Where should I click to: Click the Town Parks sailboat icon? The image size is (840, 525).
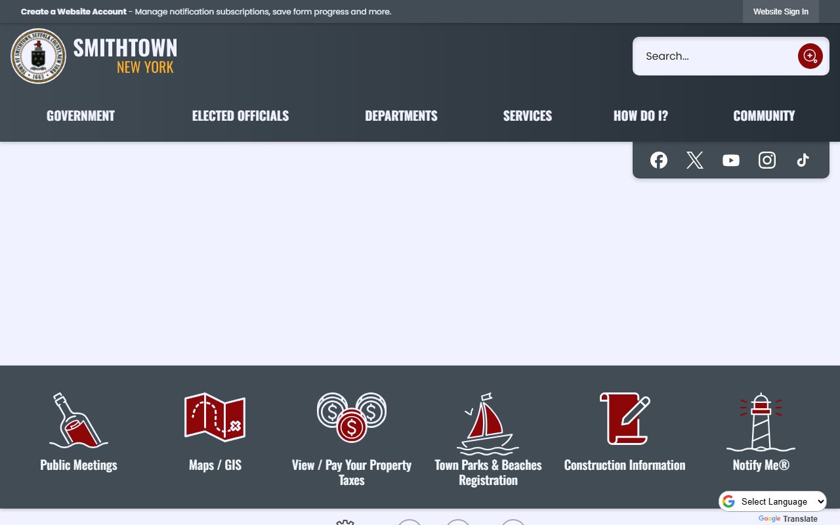488,424
